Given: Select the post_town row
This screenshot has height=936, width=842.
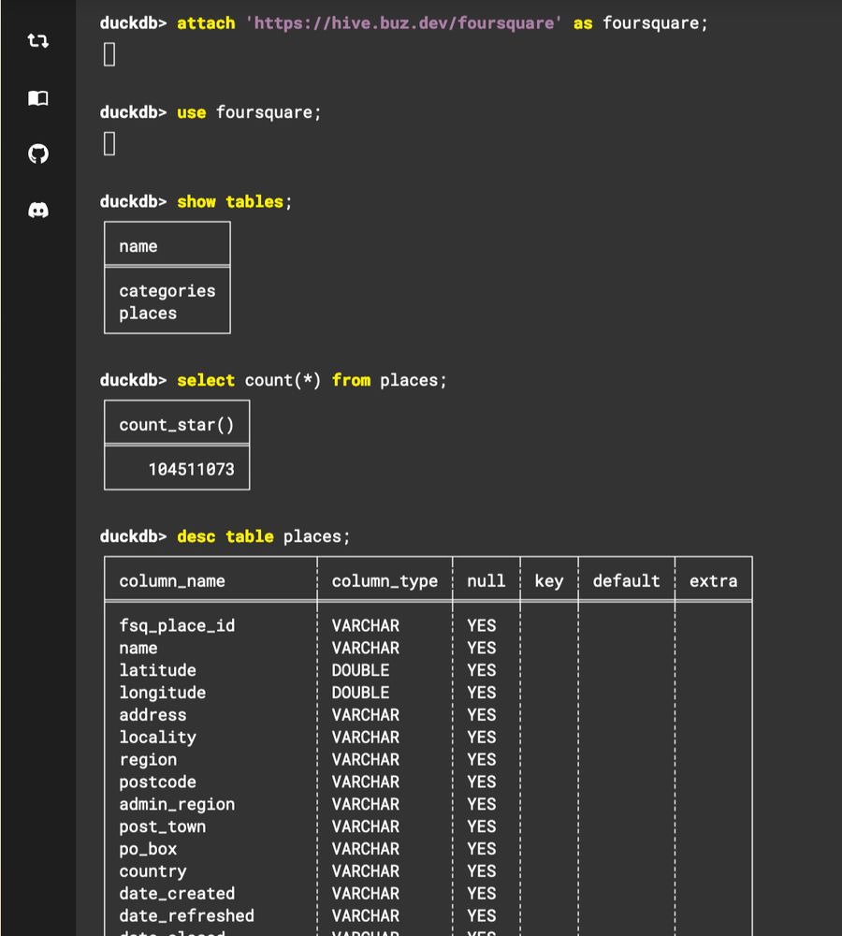Looking at the screenshot, I should 428,826.
